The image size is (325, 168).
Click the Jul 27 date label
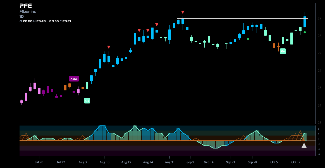61,162
